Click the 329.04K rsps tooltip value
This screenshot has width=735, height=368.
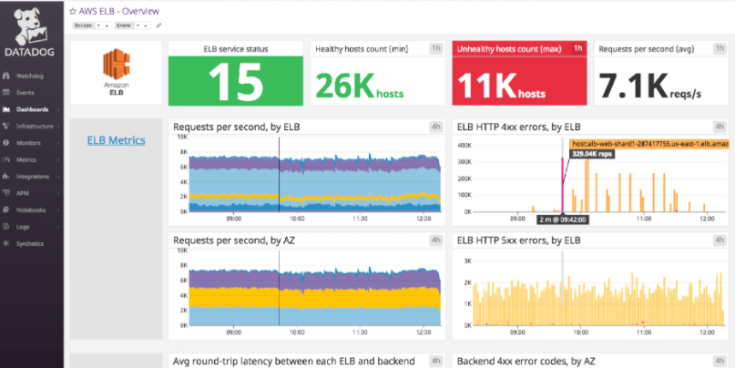coord(592,154)
